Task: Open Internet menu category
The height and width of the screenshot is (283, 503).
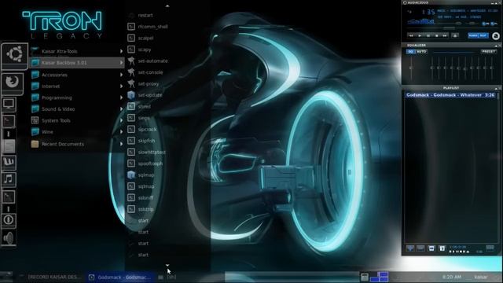Action: pos(77,86)
